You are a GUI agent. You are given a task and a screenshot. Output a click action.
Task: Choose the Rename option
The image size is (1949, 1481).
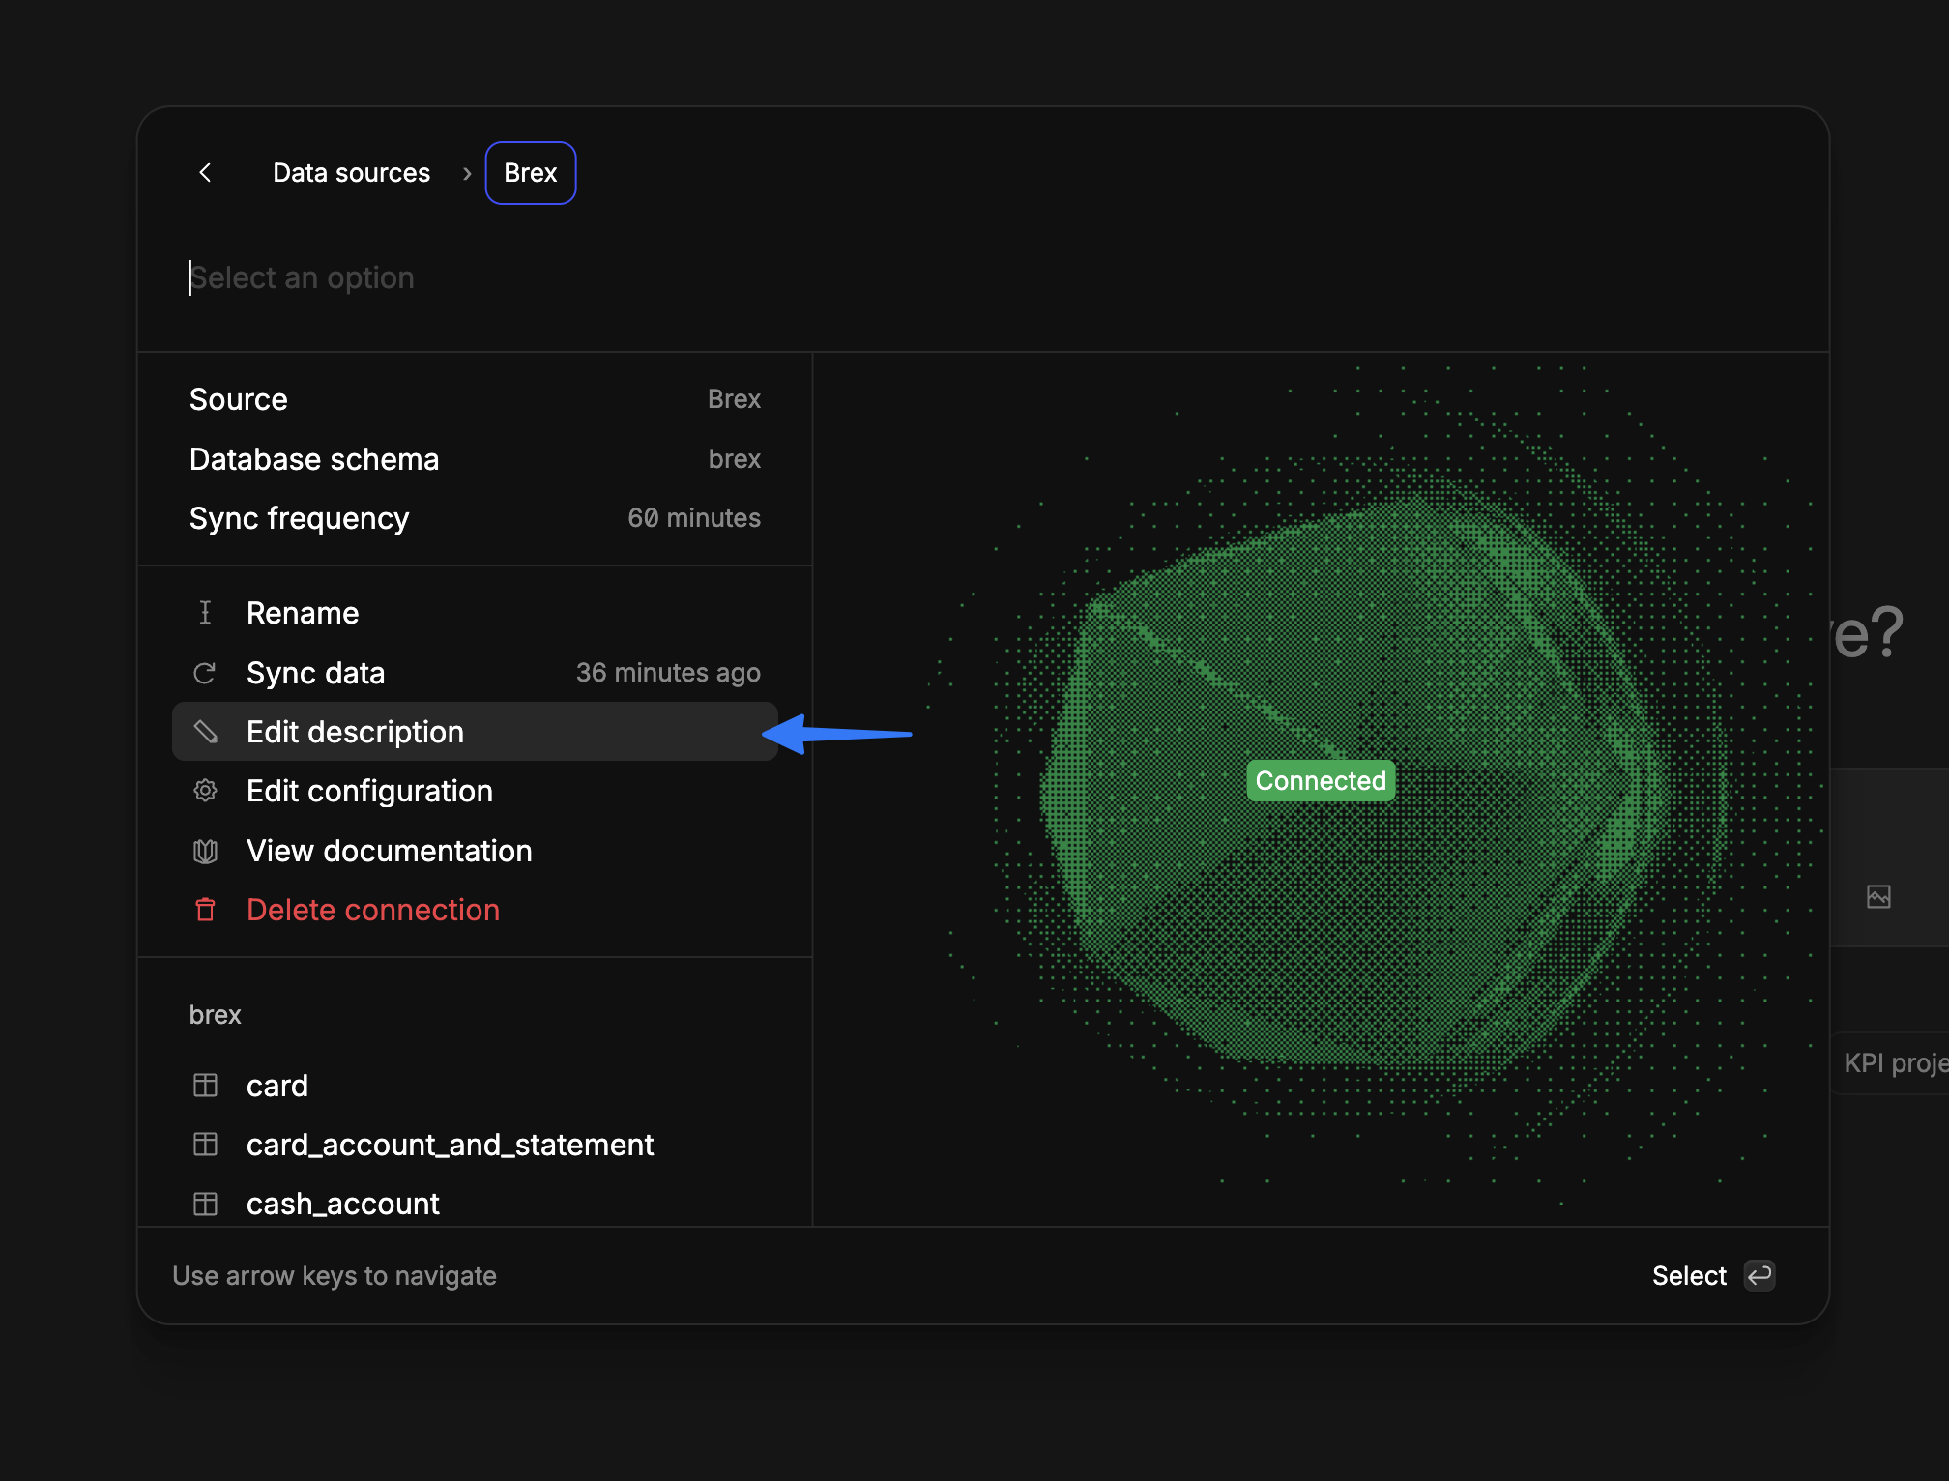click(x=475, y=613)
